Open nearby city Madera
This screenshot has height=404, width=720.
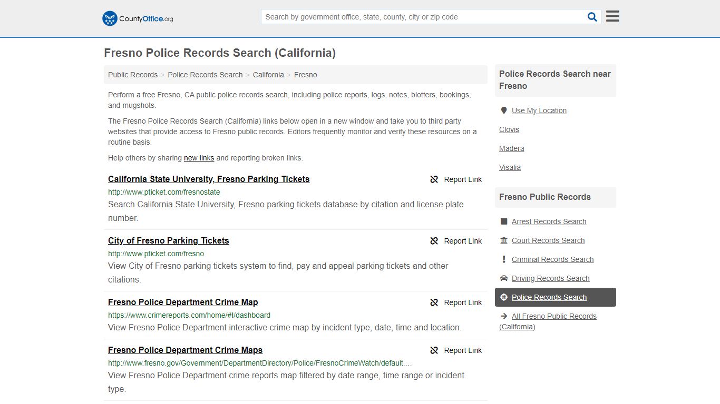[x=512, y=148]
